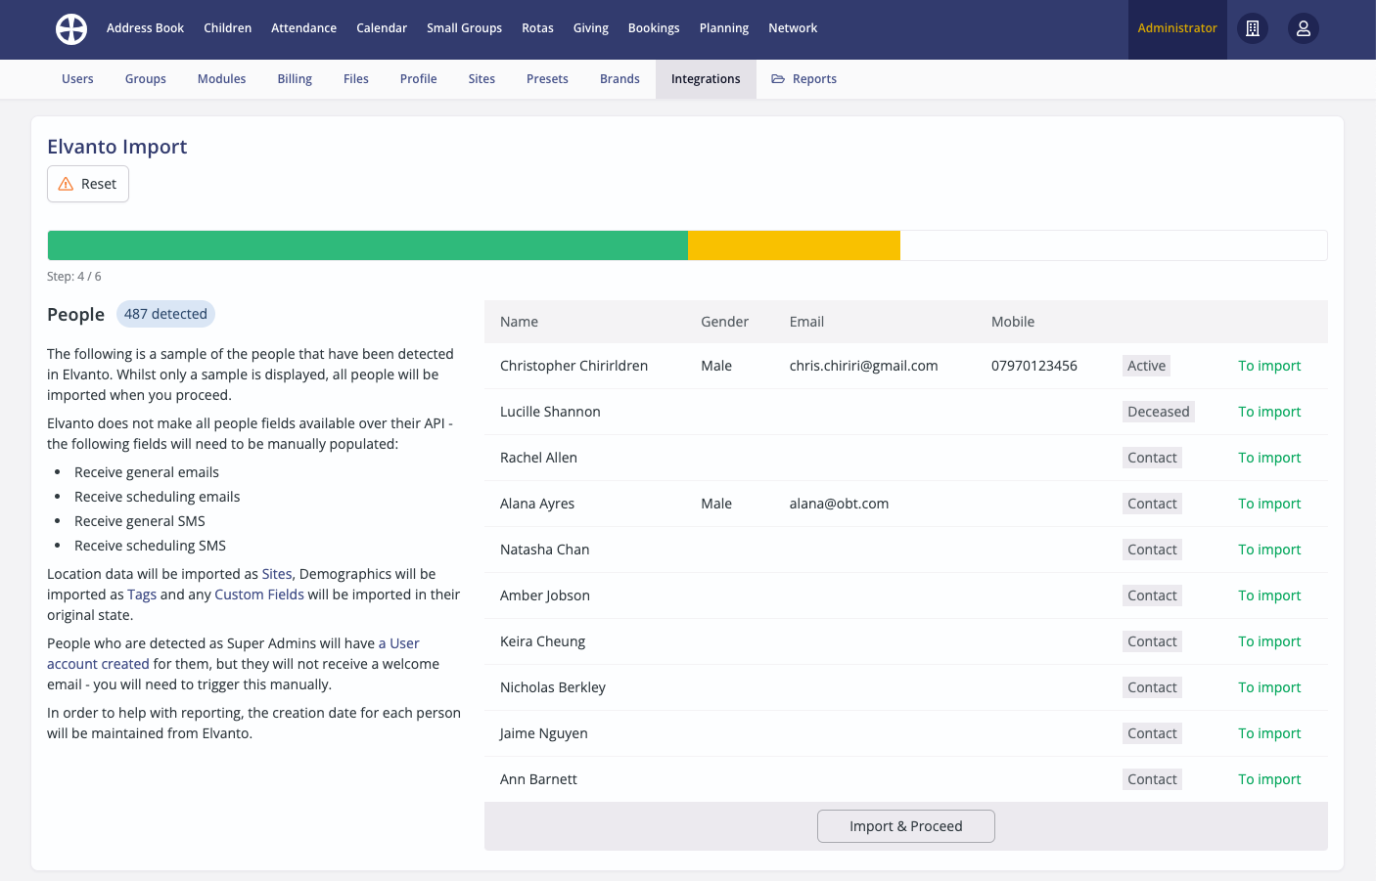The height and width of the screenshot is (881, 1376).
Task: Switch to the Modules tab
Action: [222, 79]
